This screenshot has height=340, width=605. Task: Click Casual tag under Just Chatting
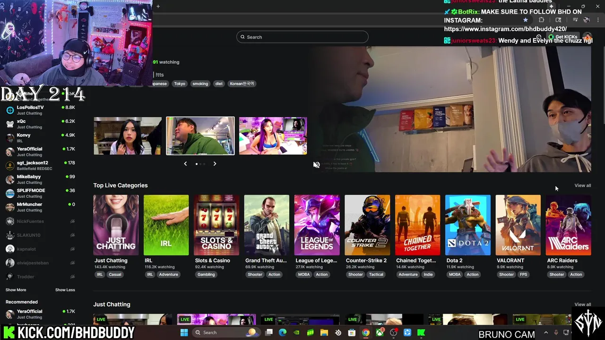coord(115,274)
